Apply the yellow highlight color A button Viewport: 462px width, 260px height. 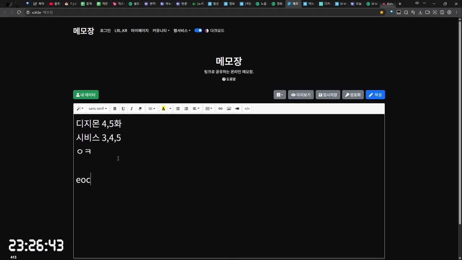163,109
